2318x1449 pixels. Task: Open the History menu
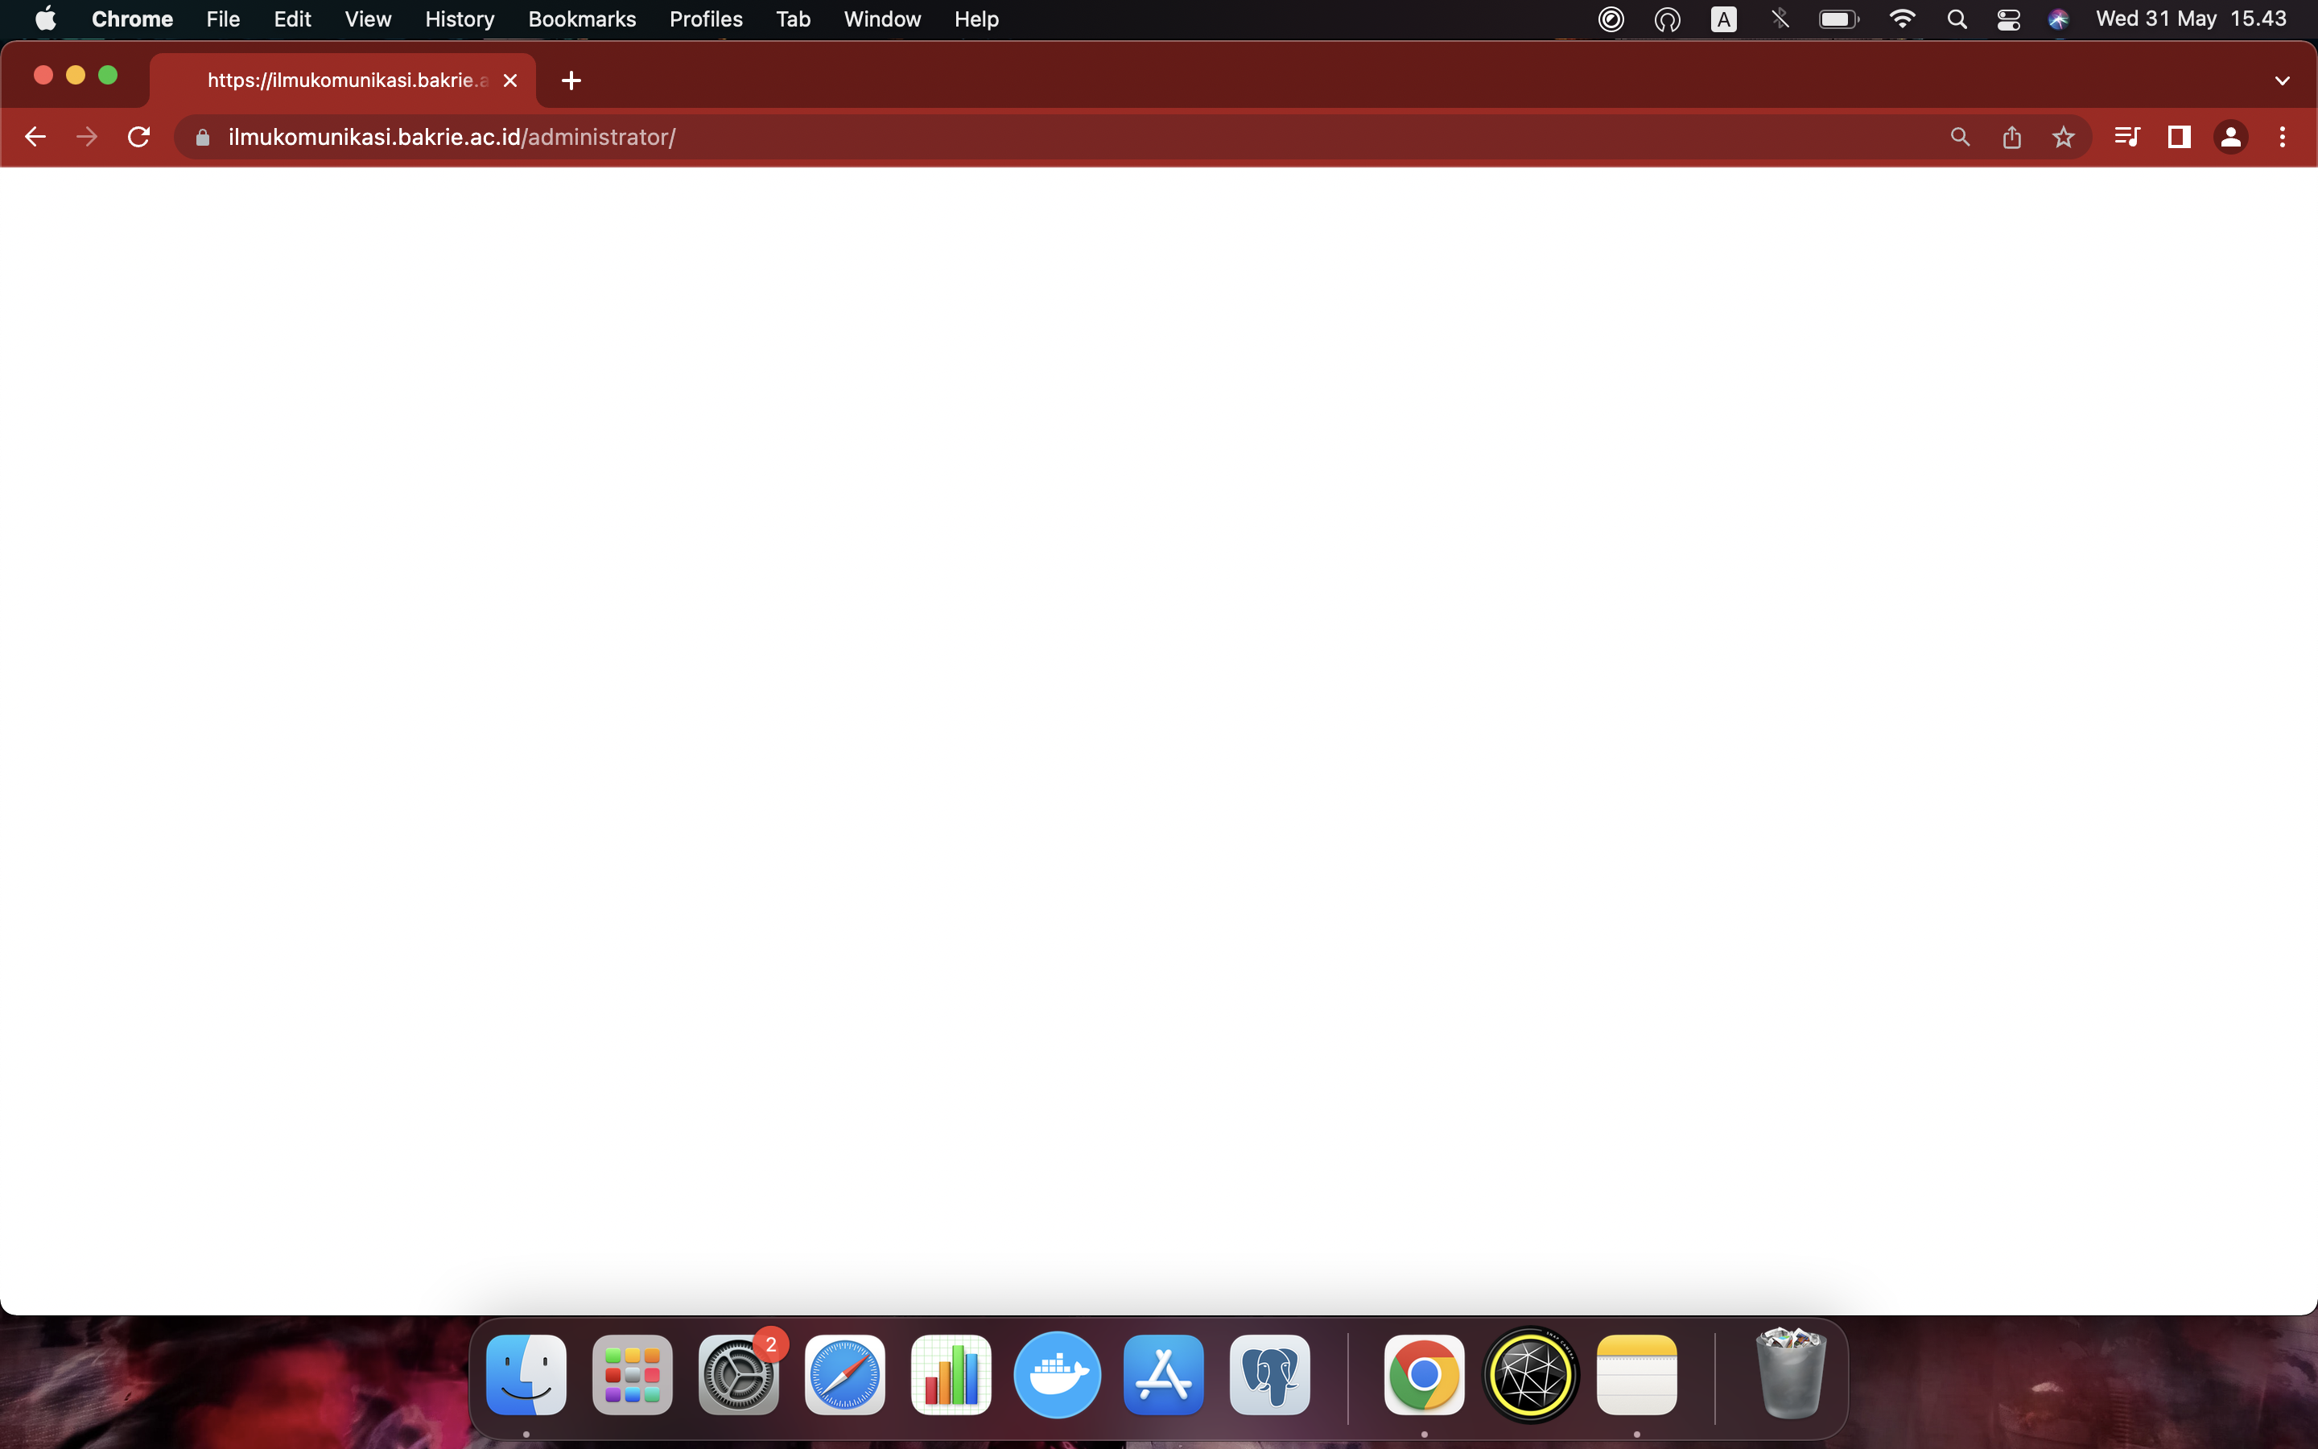click(x=459, y=19)
